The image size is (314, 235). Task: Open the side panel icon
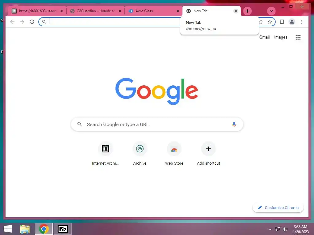pyautogui.click(x=282, y=22)
